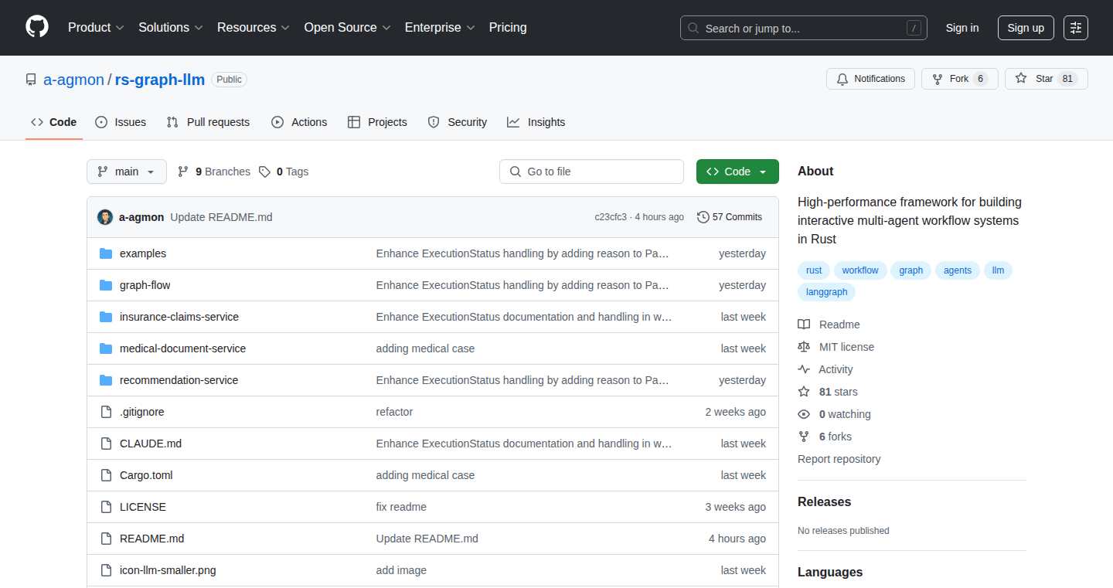Click the insurance-claims-service folder icon

(106, 317)
